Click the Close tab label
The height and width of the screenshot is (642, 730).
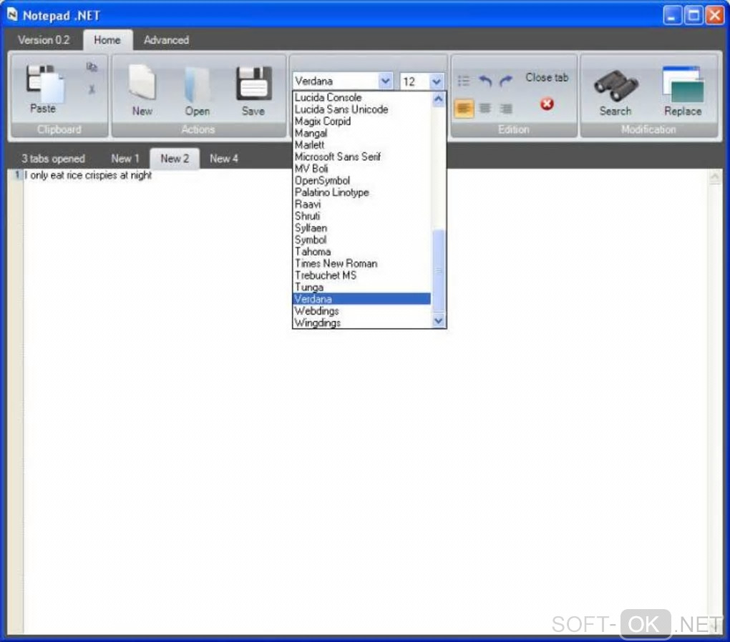547,77
